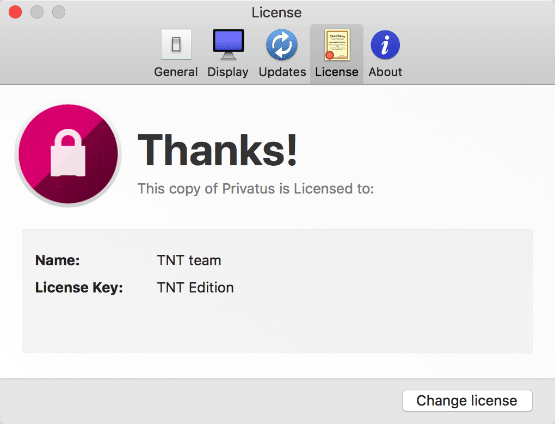Click the gray license details panel
Screen dimensions: 555x424
[277, 326]
